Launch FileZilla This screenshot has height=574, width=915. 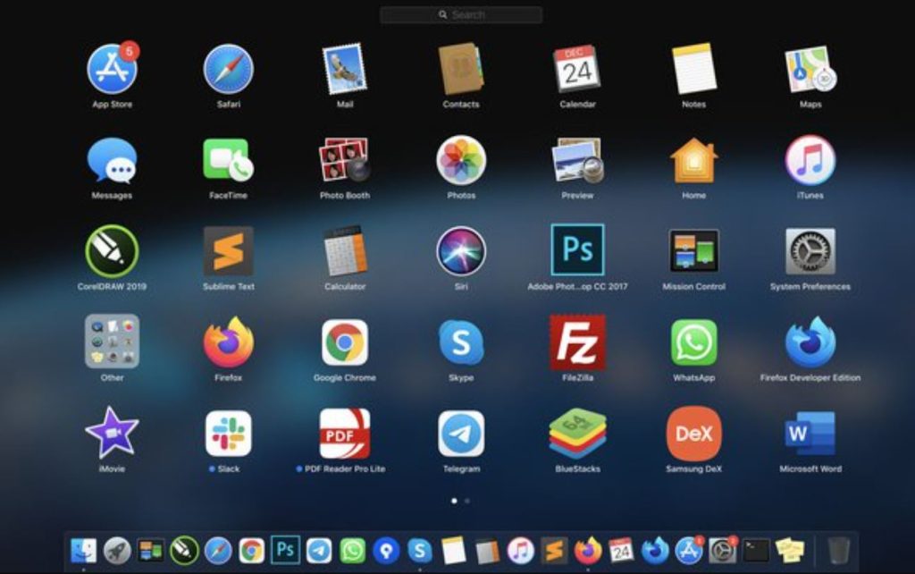[x=577, y=347]
